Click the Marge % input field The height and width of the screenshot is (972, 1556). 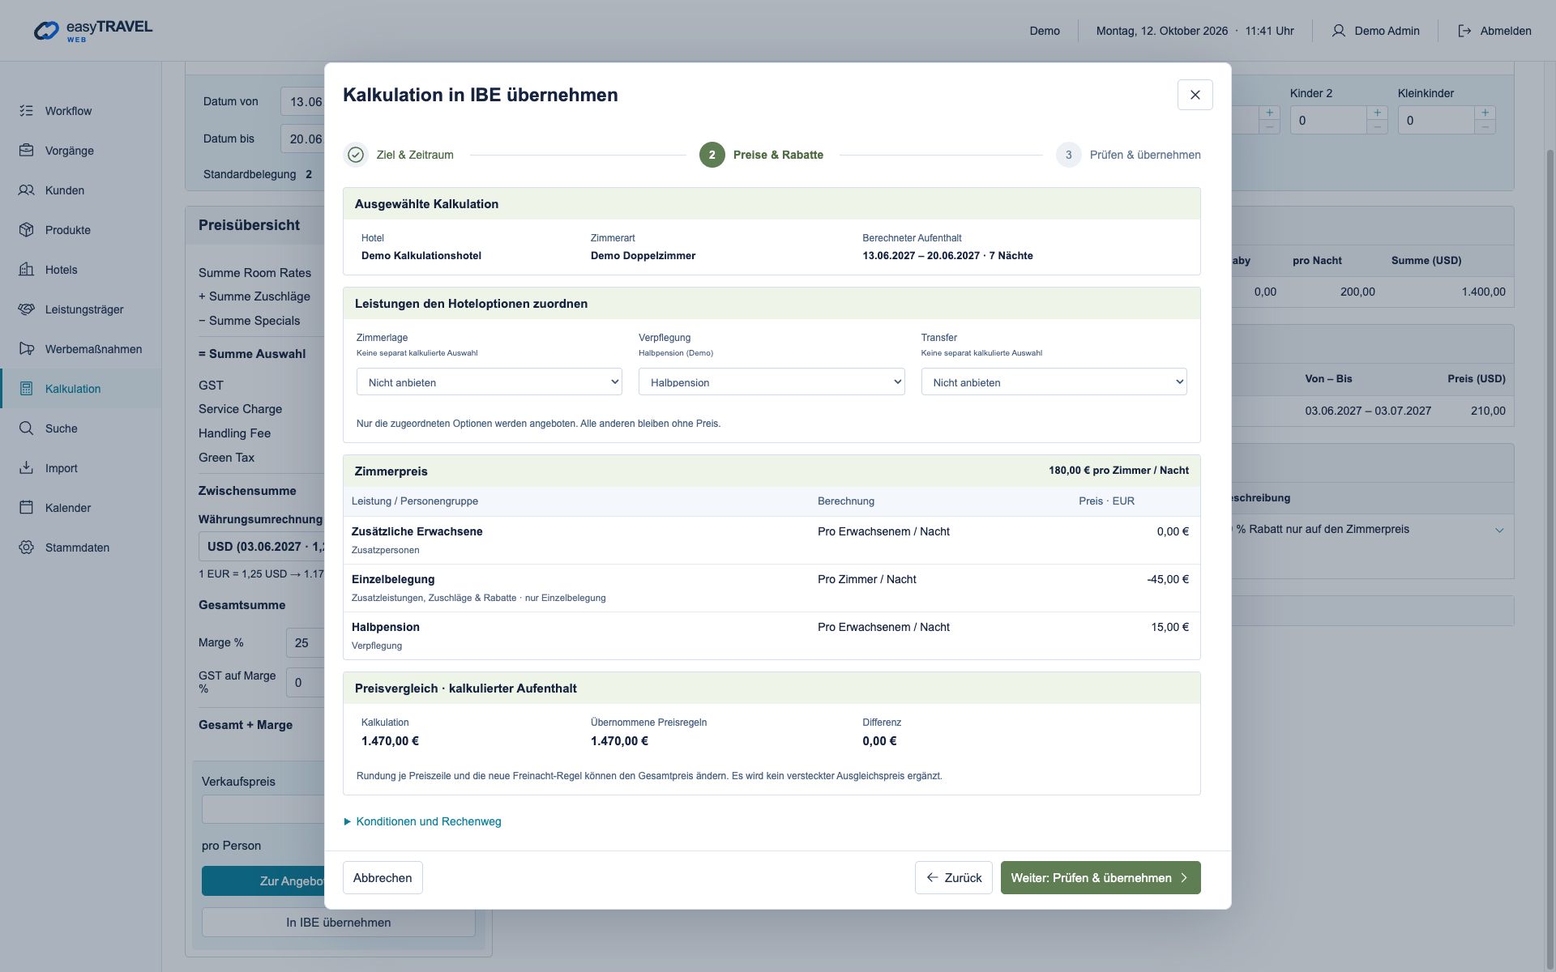pos(306,643)
